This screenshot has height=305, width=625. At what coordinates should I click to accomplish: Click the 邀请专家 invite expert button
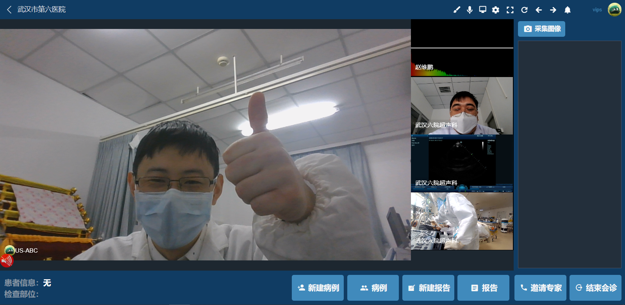(x=540, y=288)
